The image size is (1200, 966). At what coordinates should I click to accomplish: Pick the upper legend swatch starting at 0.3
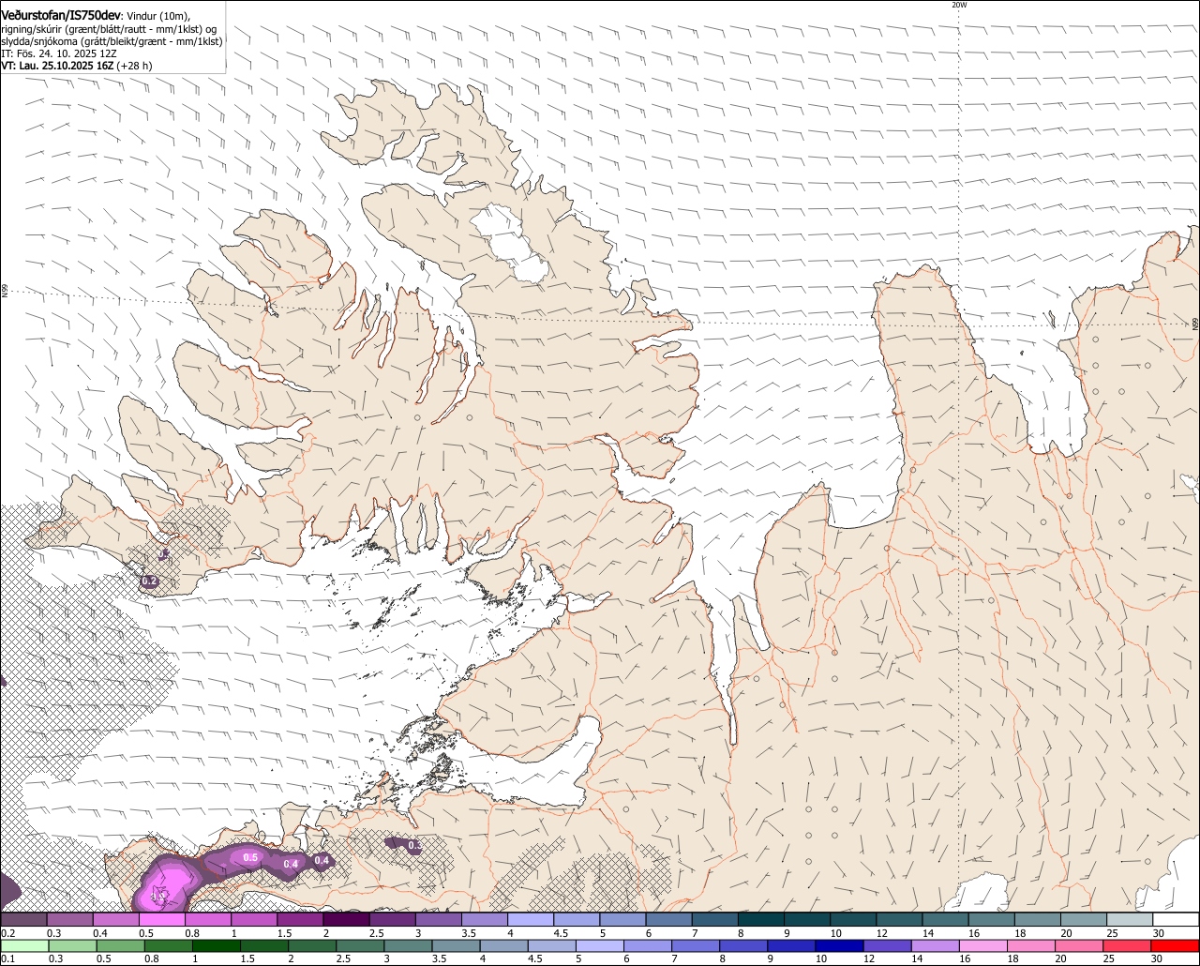pyautogui.click(x=70, y=920)
